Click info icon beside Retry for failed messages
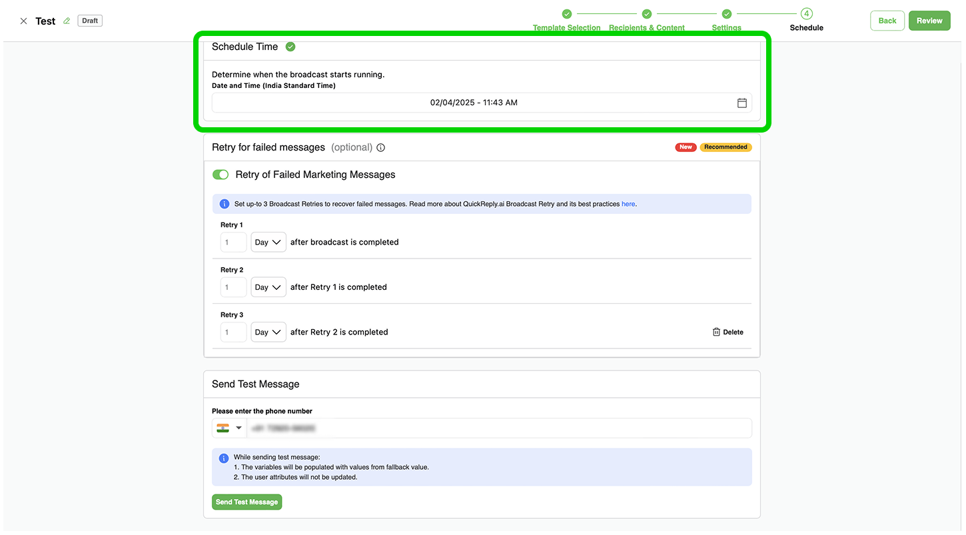The height and width of the screenshot is (535, 966). click(381, 148)
